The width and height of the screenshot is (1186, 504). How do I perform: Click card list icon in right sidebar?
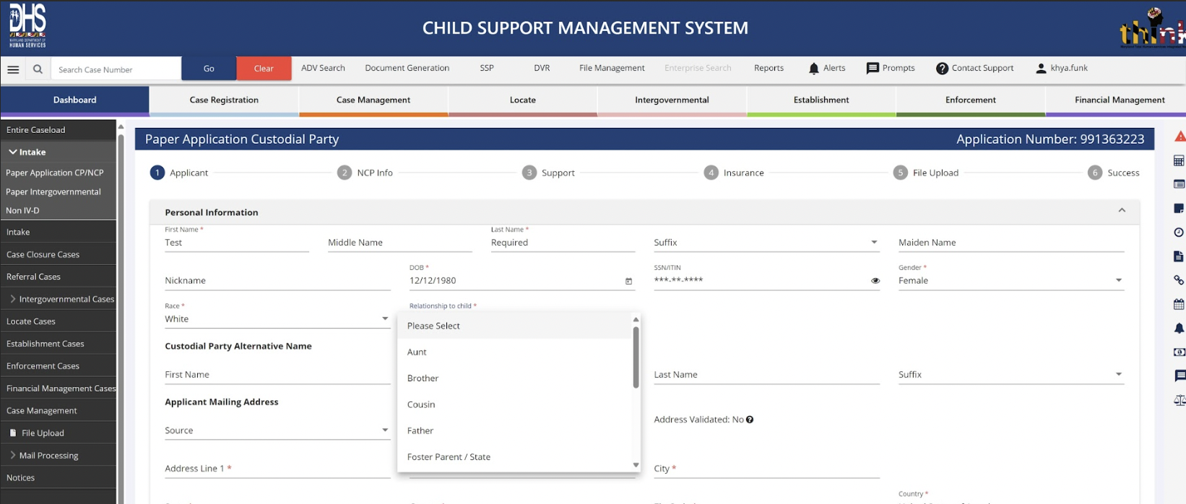click(1179, 184)
